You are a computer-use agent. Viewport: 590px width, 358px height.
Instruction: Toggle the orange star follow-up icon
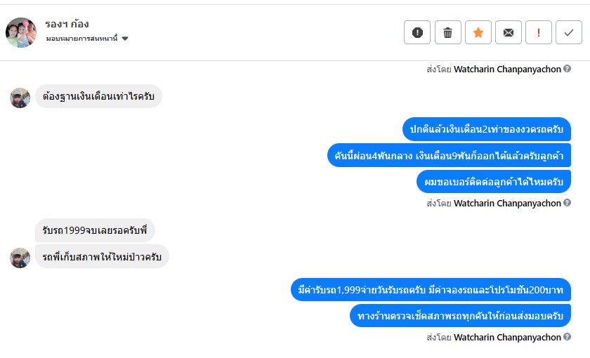[478, 32]
